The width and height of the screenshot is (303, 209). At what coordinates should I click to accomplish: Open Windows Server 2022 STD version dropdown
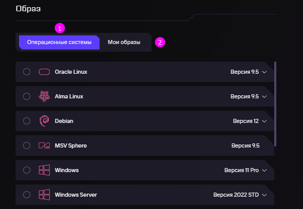(x=240, y=195)
